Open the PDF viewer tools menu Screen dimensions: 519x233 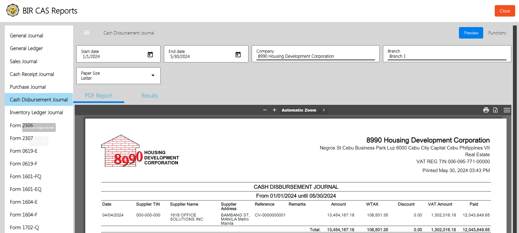pyautogui.click(x=507, y=110)
